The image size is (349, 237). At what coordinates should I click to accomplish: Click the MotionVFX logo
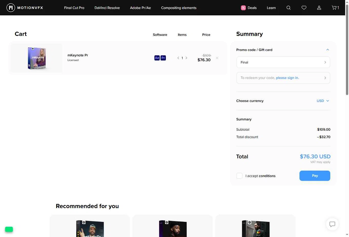pyautogui.click(x=25, y=8)
